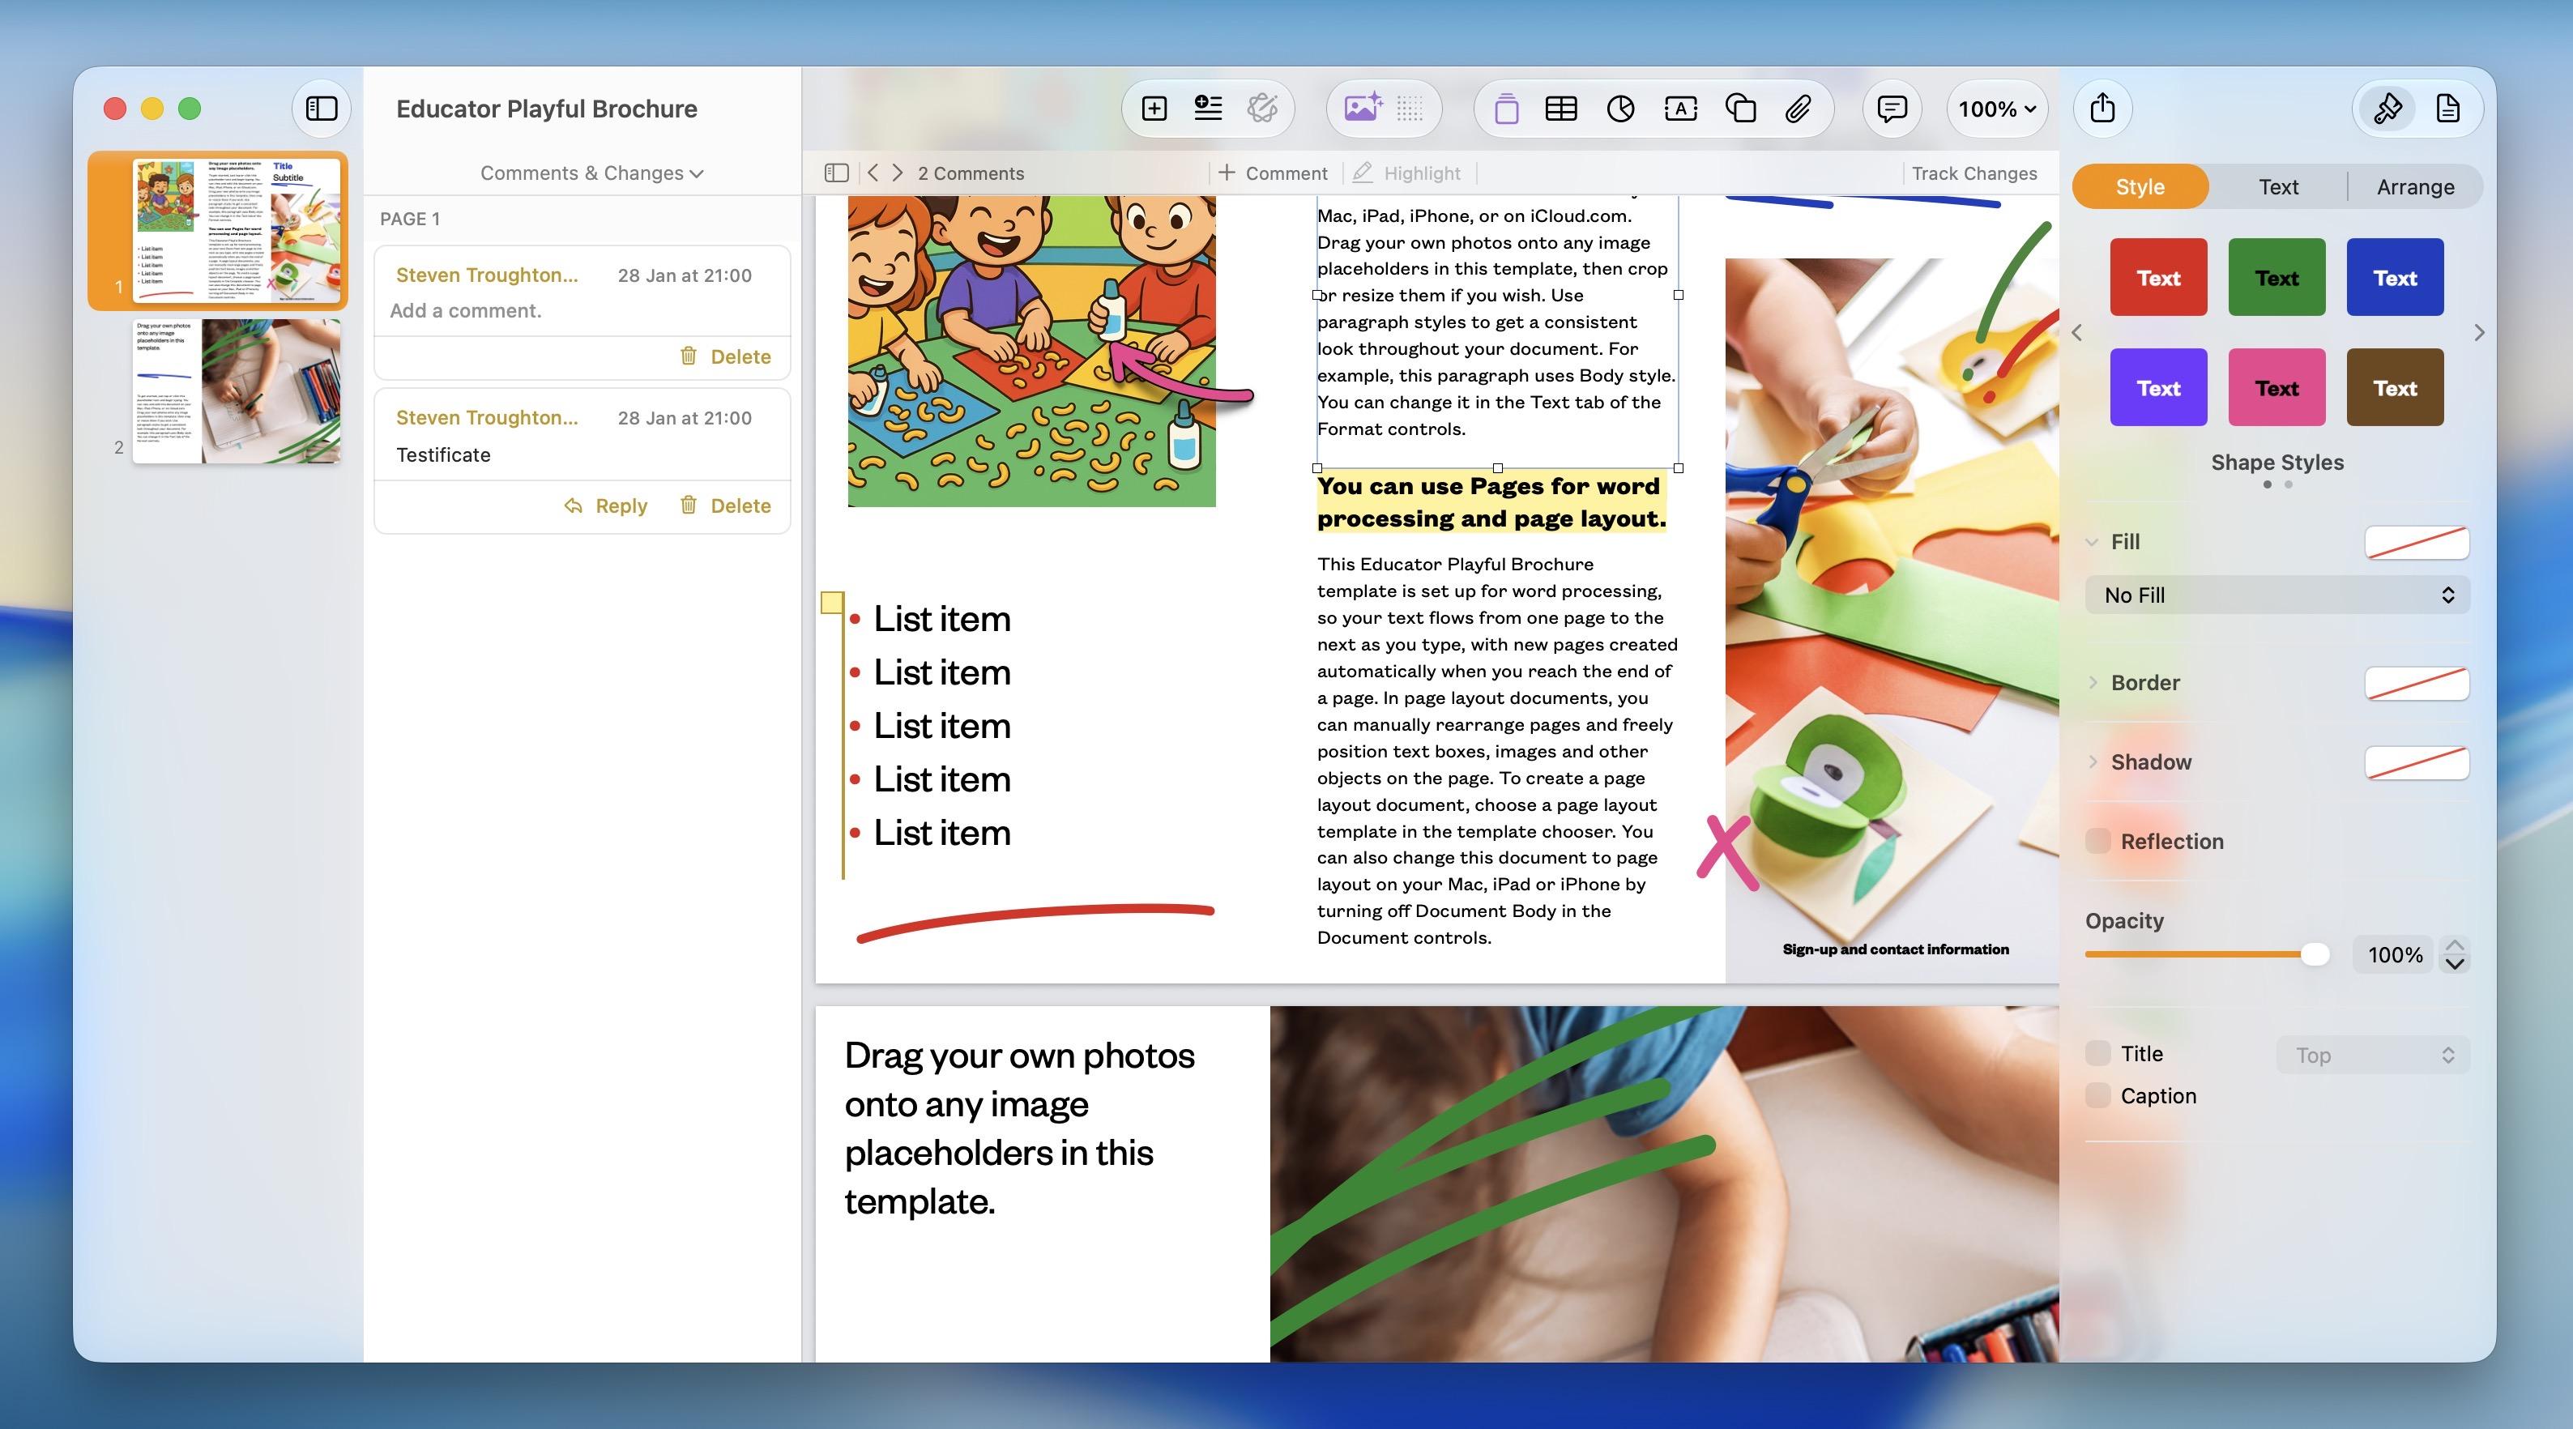Viewport: 2573px width, 1429px height.
Task: Click the trash icon on the empty comment
Action: 688,356
